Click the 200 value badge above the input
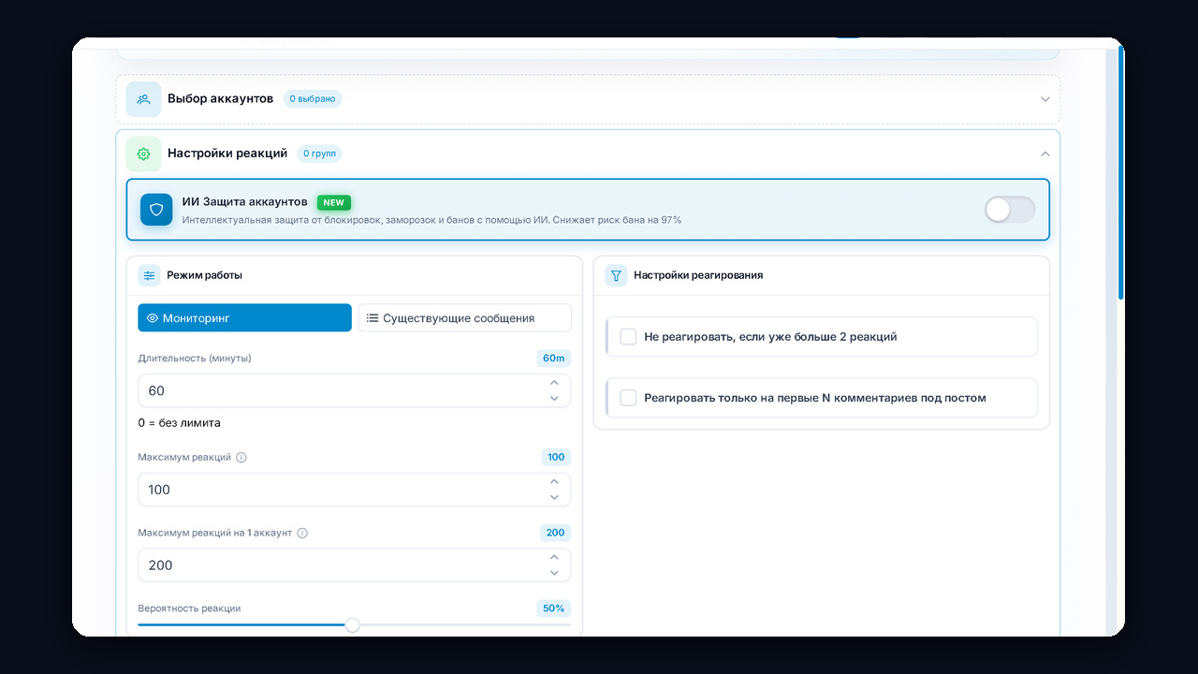The image size is (1198, 674). 555,533
